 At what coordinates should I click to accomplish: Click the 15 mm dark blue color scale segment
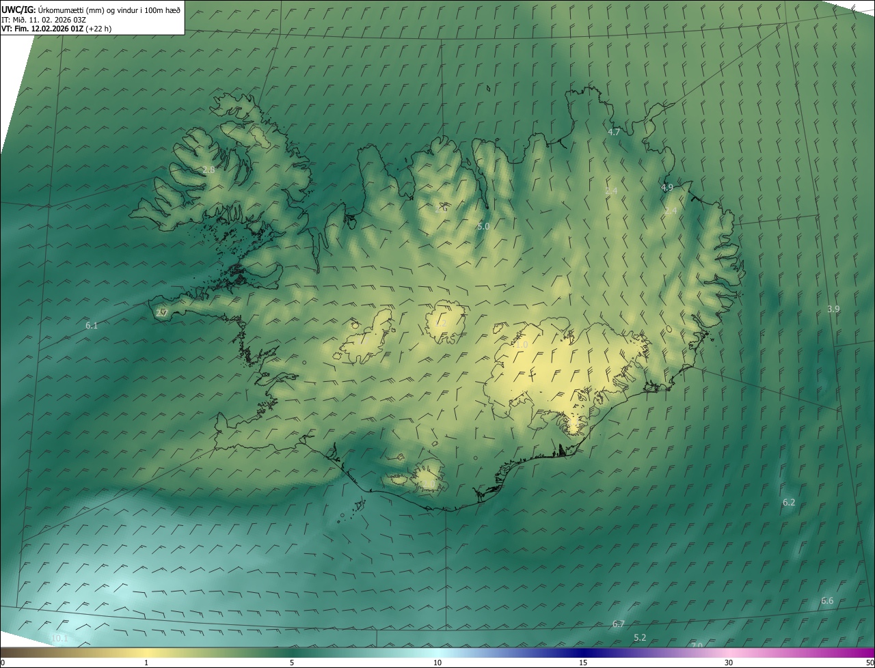point(583,653)
